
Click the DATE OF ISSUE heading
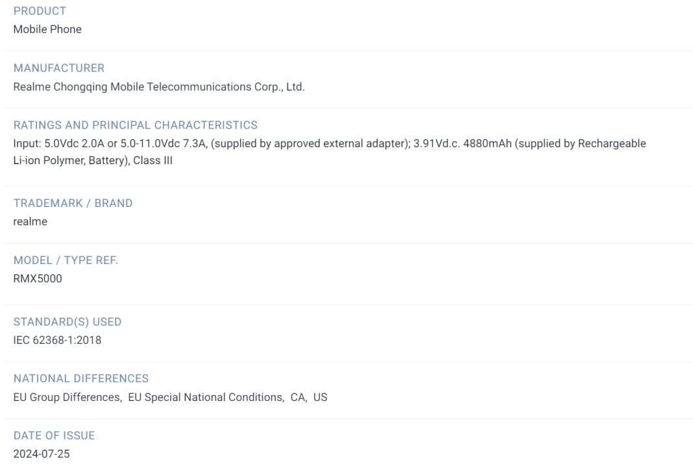54,435
